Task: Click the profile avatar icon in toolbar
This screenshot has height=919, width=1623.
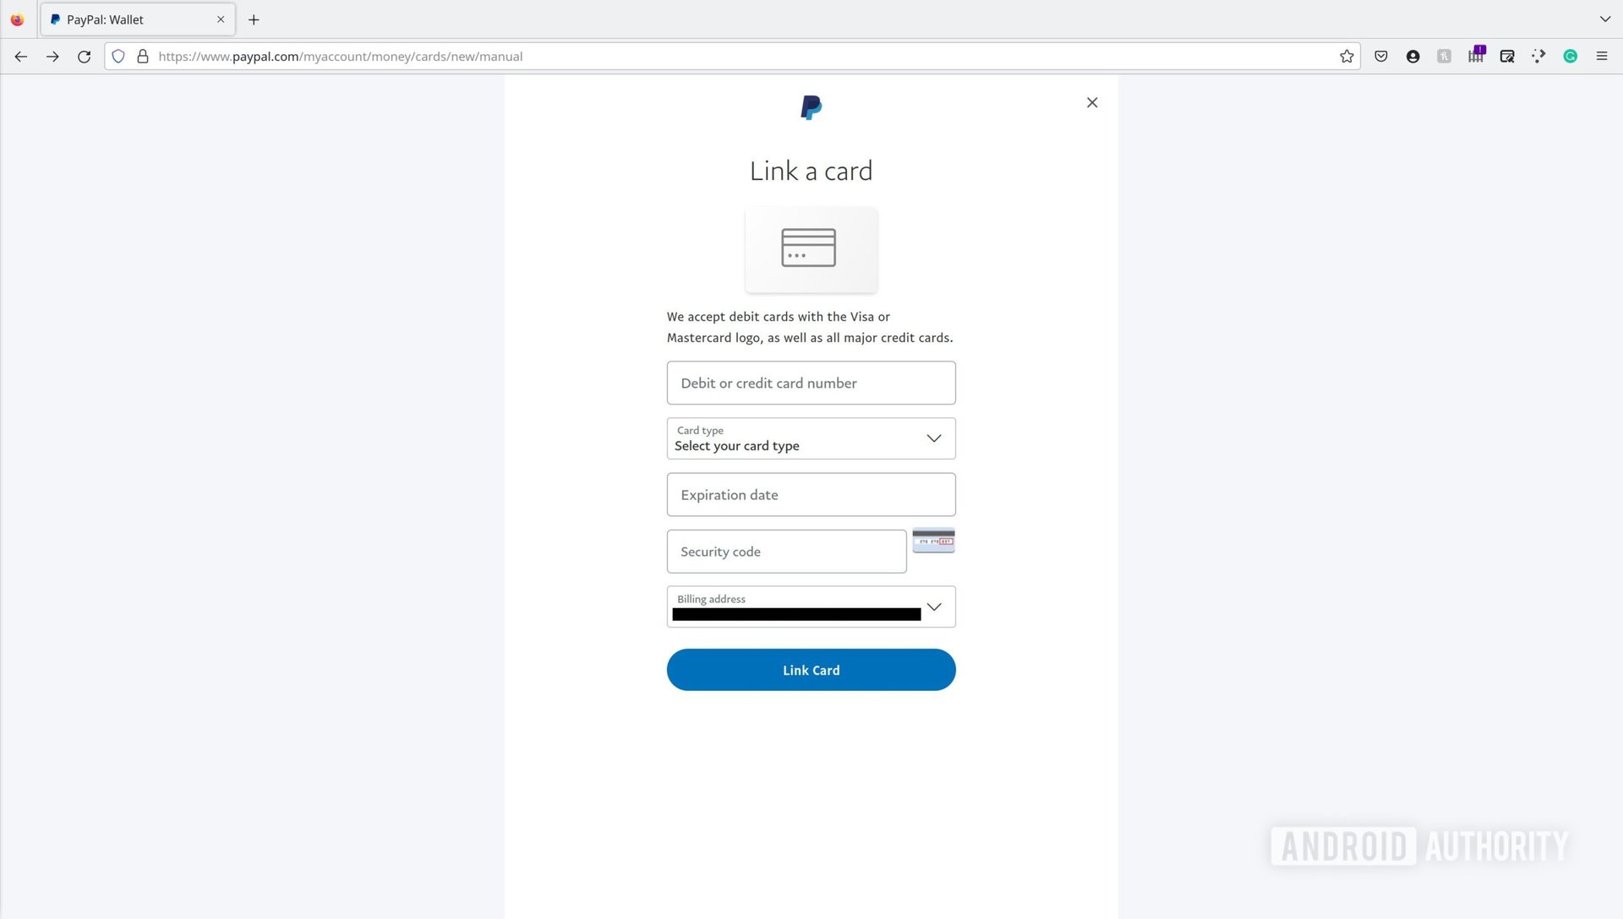Action: click(1413, 56)
